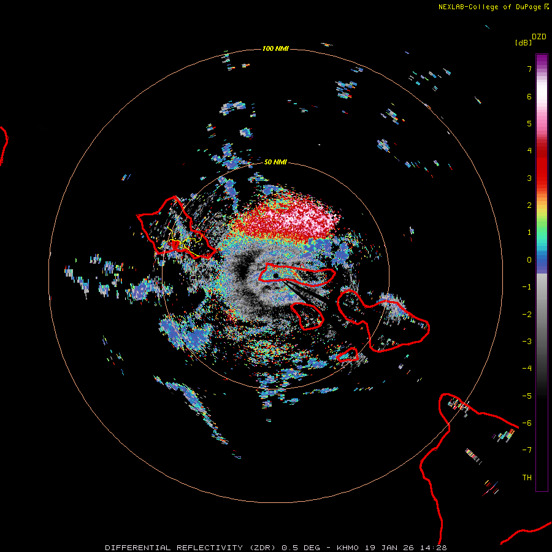Click the Differential Reflectivity caption at bottom
The image size is (552, 552).
pyautogui.click(x=276, y=548)
